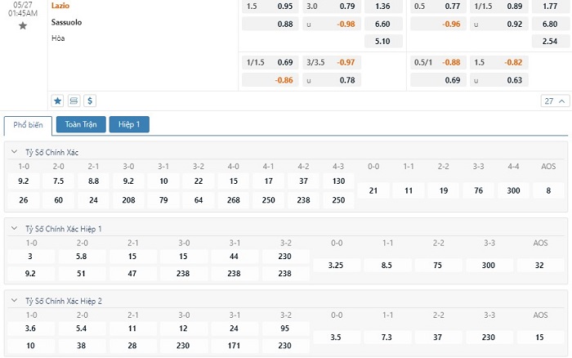This screenshot has width=572, height=358.
Task: Pick first half AOS at 32
Action: point(540,266)
